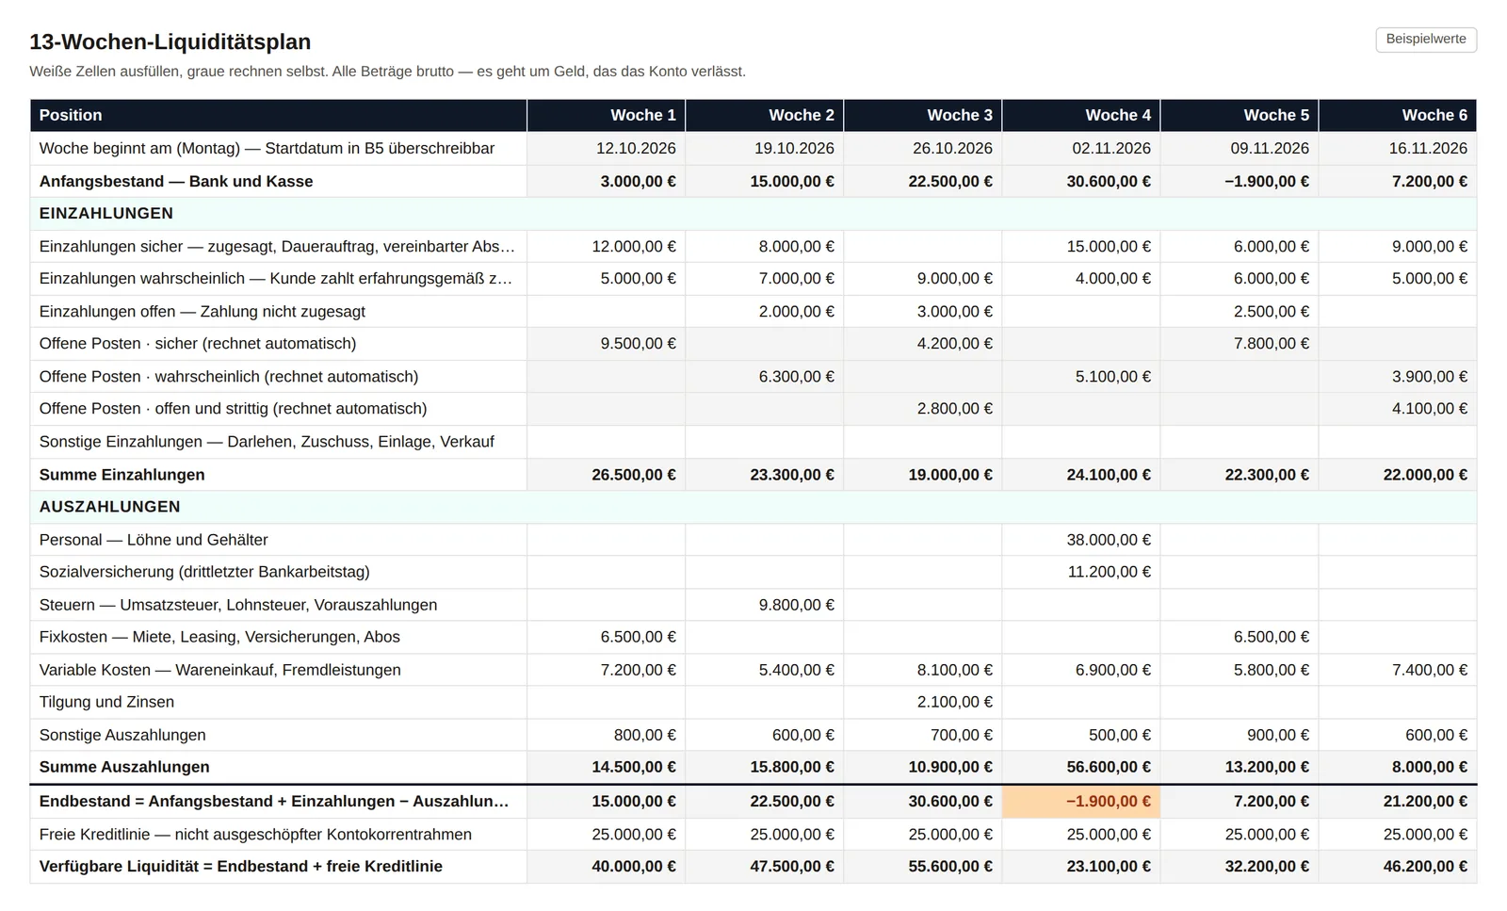
Task: Click the highlighted negative Endbestand −1.900,00 €
Action: [x=1080, y=802]
